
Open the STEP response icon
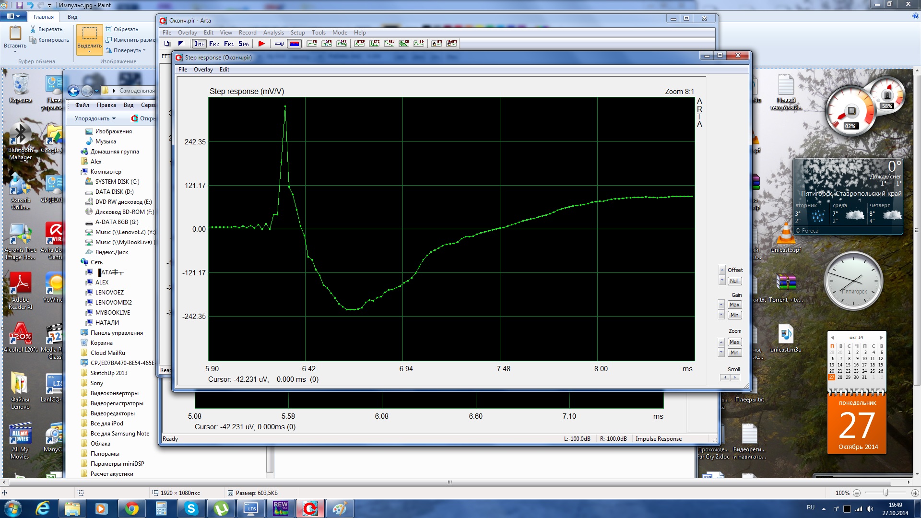click(x=359, y=44)
